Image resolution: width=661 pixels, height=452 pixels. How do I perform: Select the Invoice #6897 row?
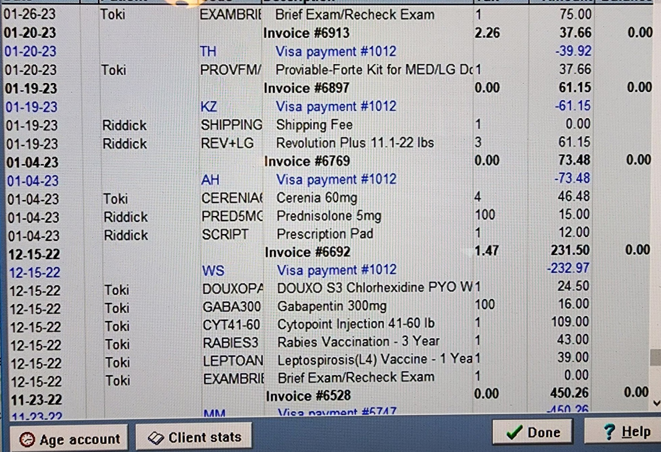click(328, 88)
